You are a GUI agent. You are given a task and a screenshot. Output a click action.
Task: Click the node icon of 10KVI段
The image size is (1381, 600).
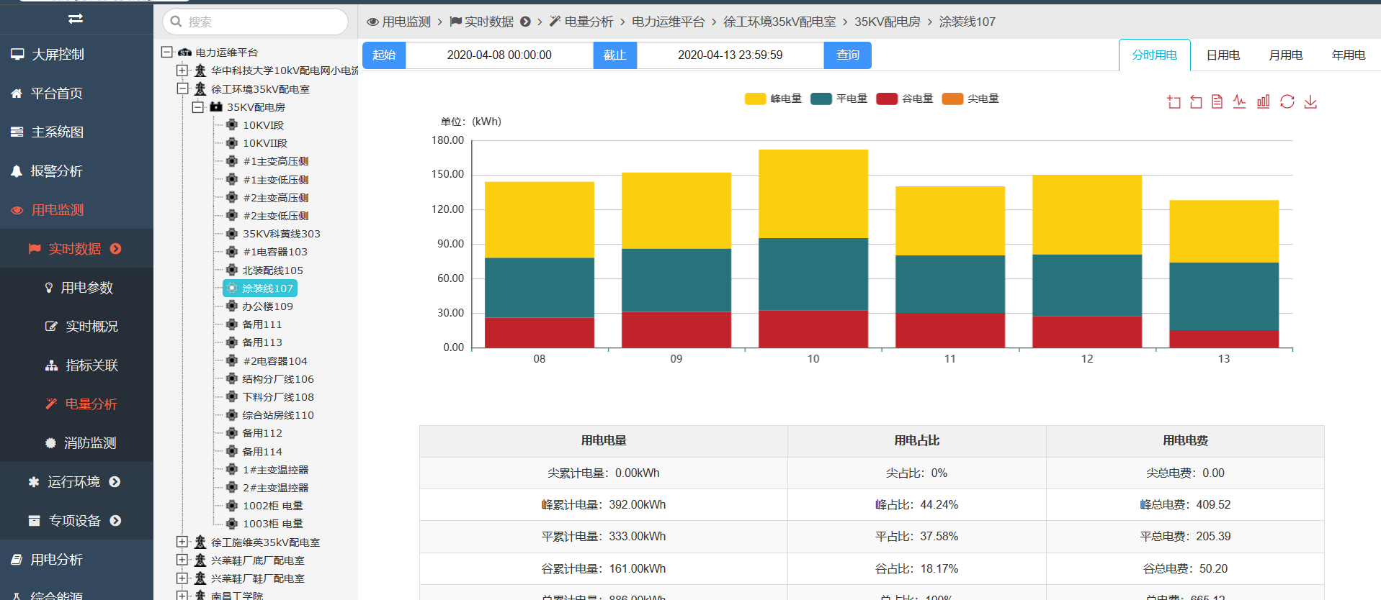(232, 124)
